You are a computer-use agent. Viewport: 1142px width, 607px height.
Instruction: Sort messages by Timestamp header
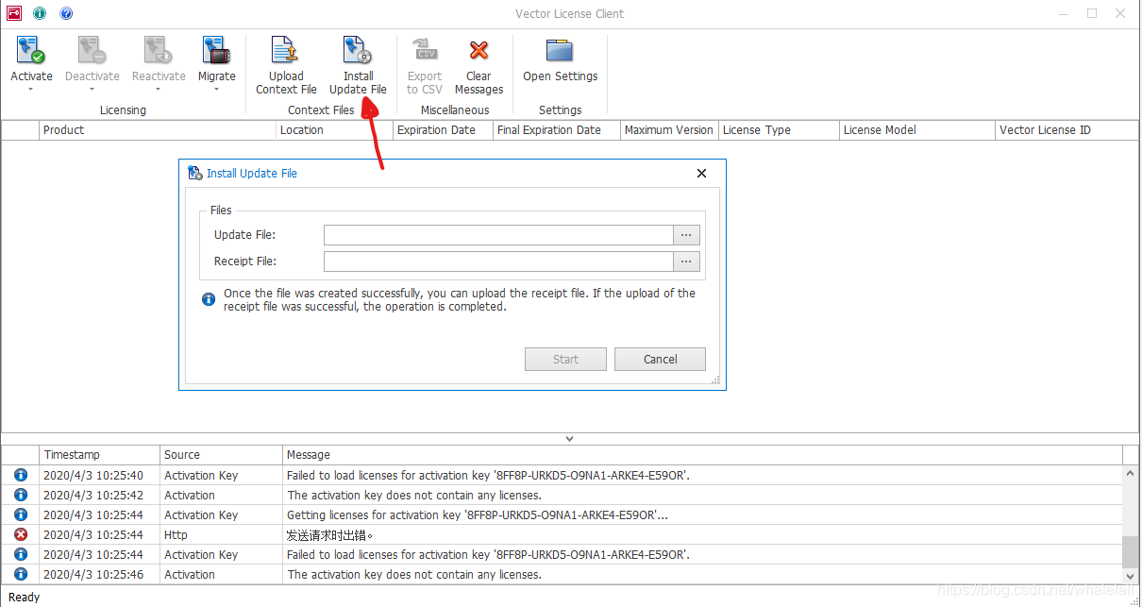coord(100,455)
